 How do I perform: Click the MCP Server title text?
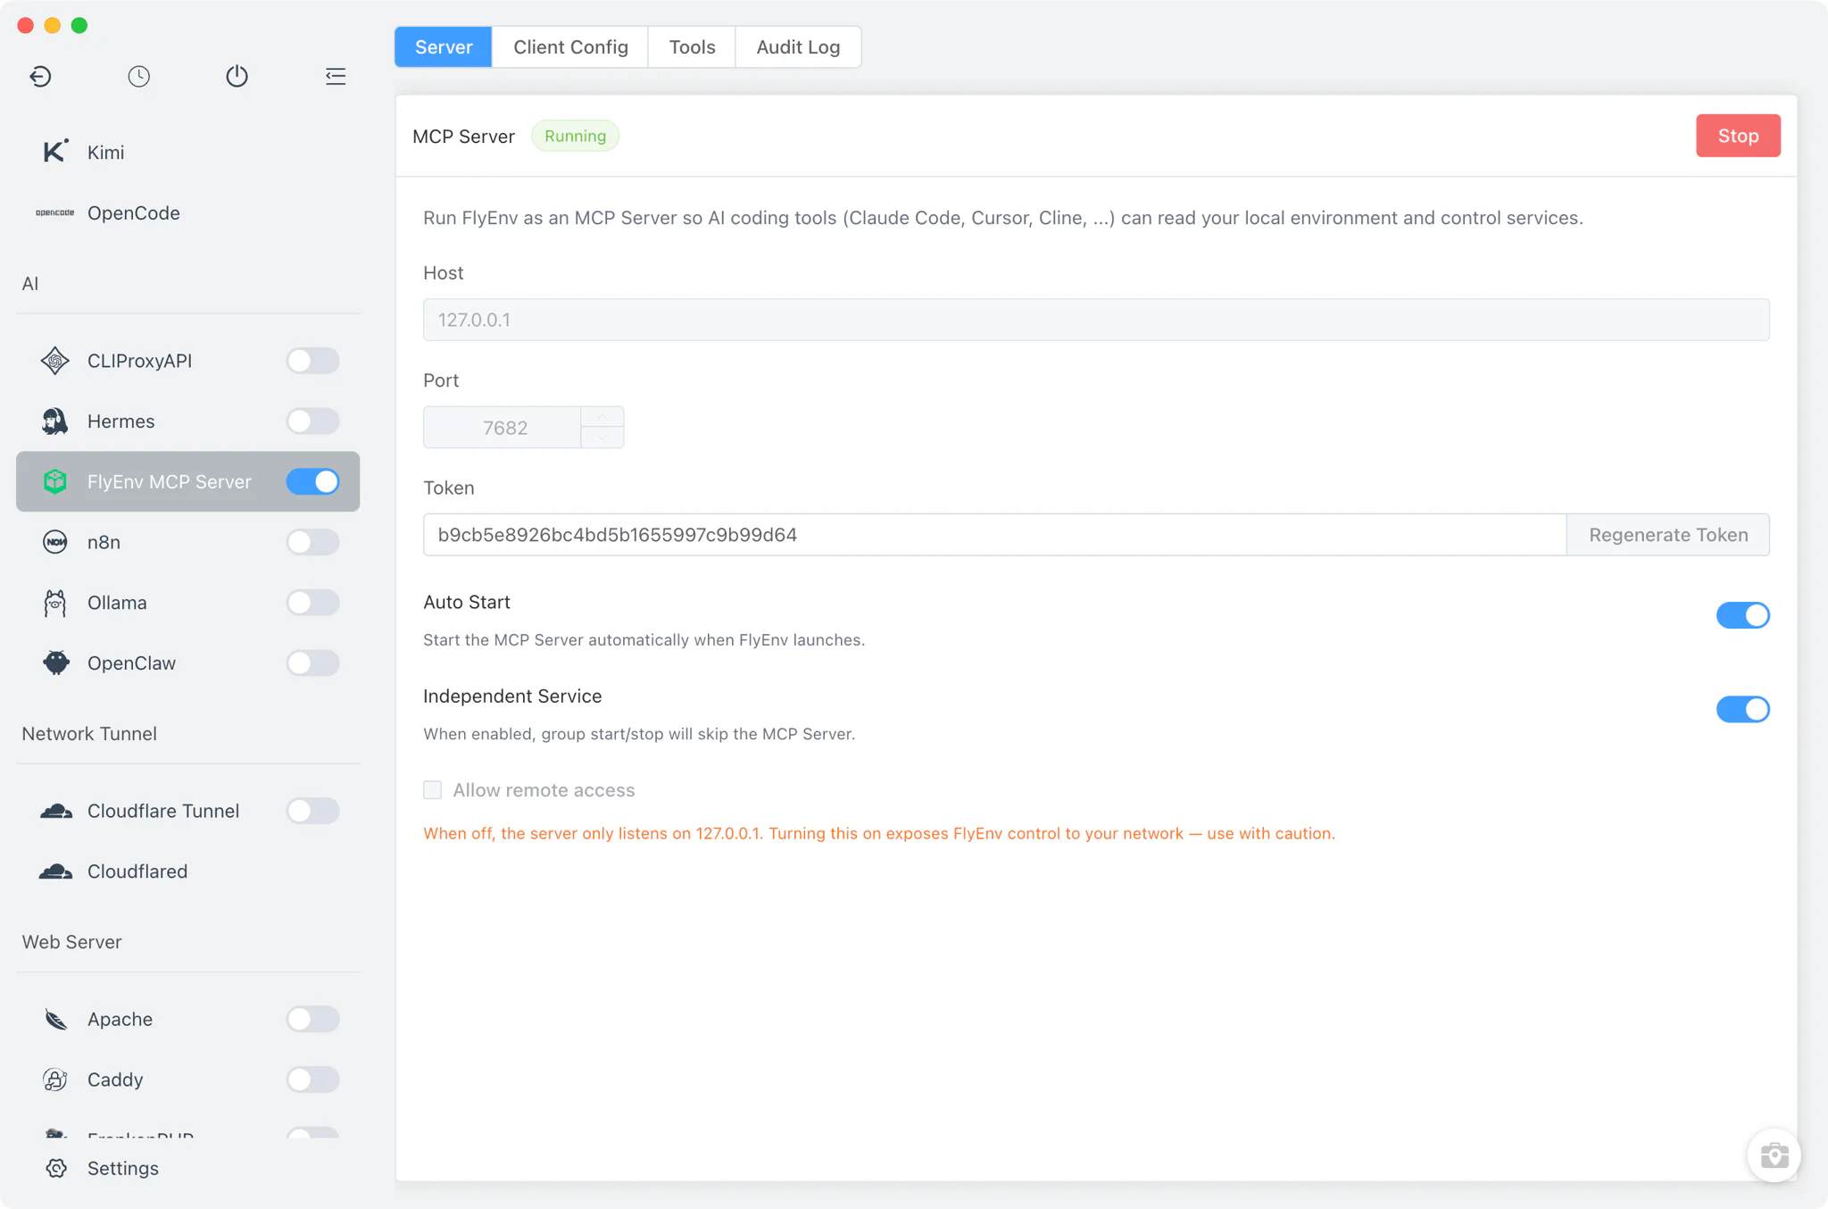(463, 137)
